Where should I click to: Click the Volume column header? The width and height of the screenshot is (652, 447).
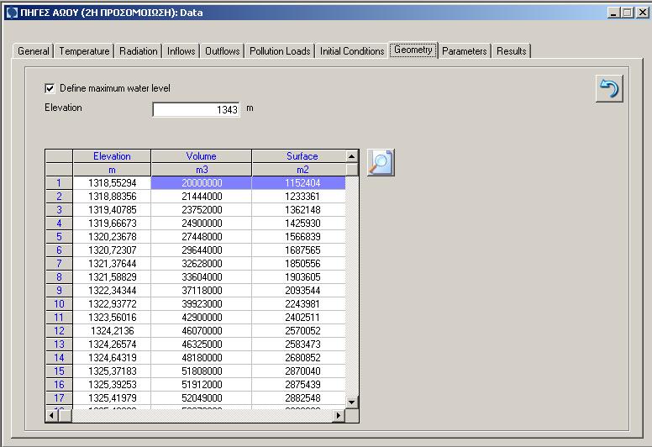202,156
